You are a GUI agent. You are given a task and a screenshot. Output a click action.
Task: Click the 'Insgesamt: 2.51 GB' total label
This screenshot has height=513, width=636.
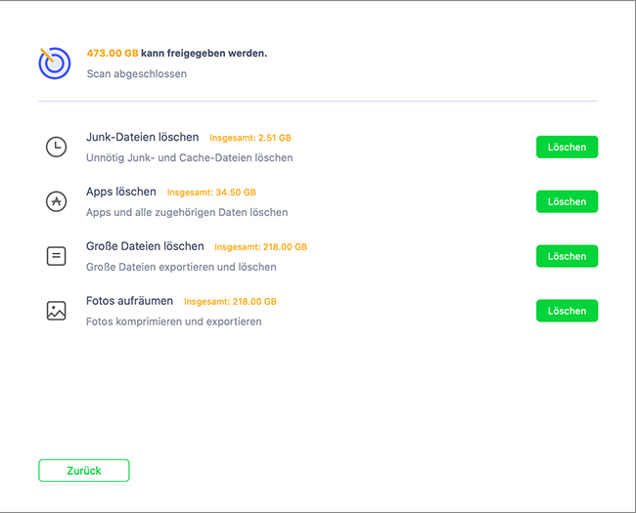pos(250,138)
